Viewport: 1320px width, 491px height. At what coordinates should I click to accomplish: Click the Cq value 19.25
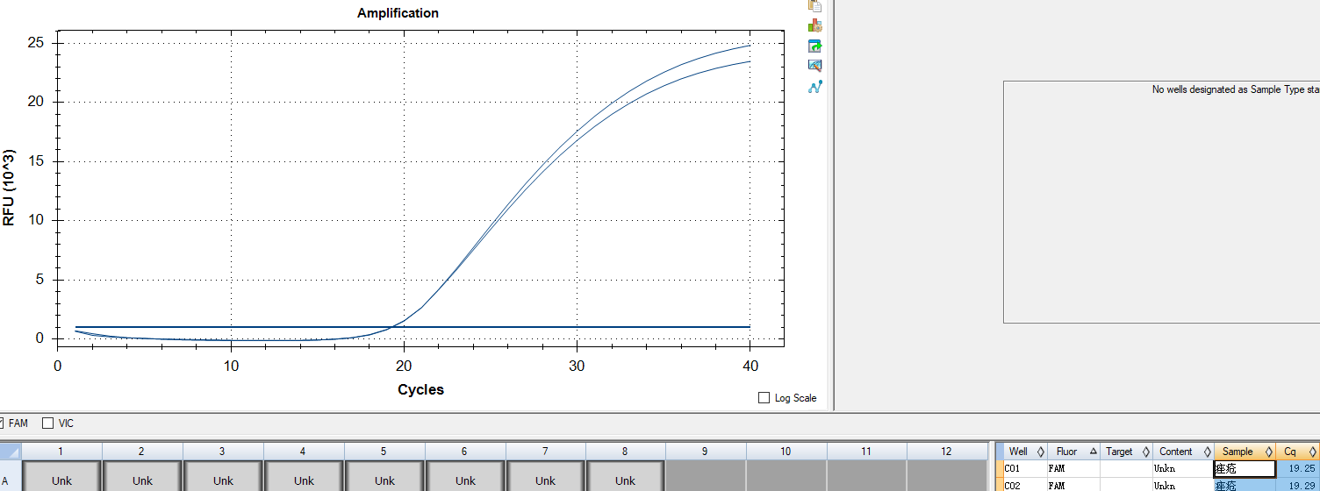click(x=1296, y=469)
